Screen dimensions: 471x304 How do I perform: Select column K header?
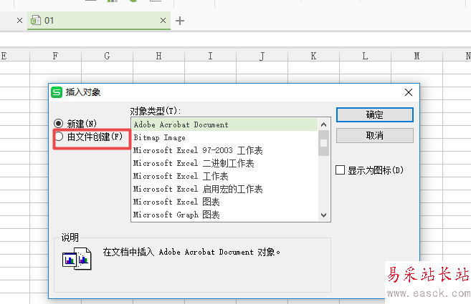click(x=313, y=56)
